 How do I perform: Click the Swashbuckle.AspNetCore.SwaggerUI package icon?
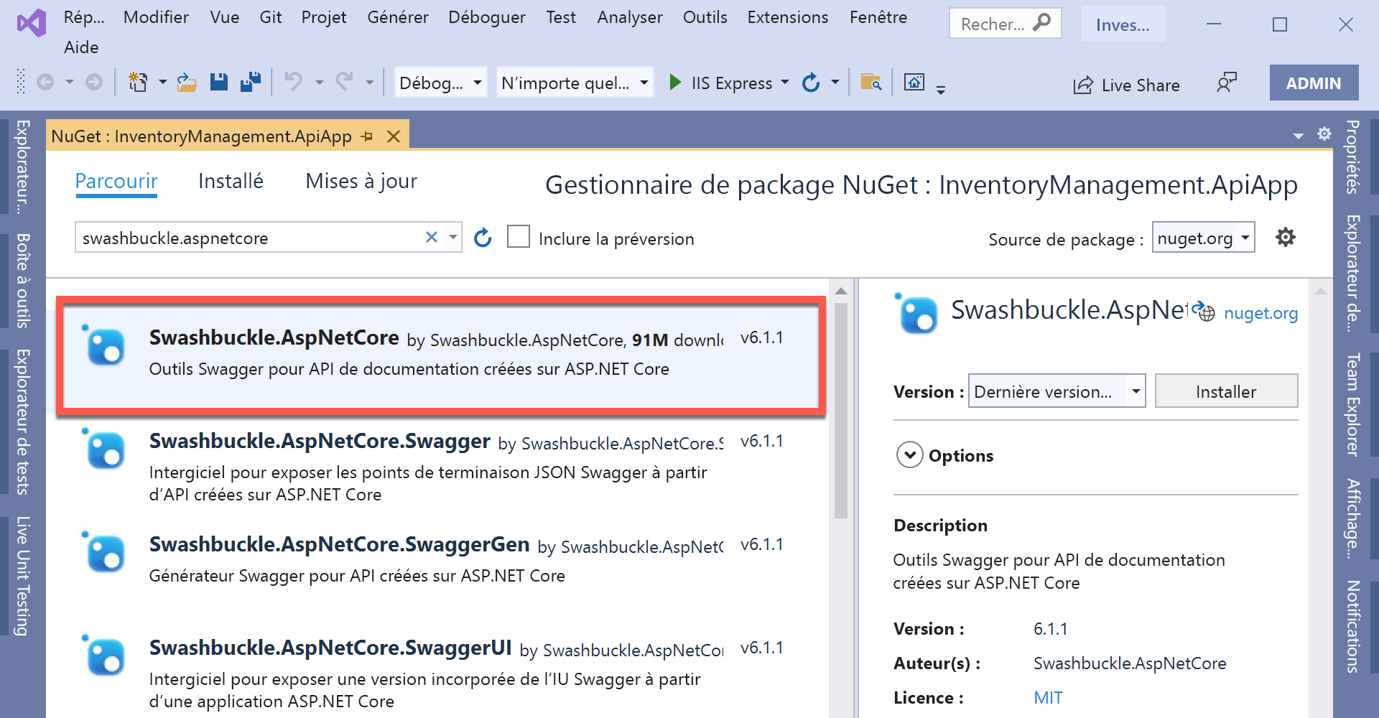tap(104, 656)
